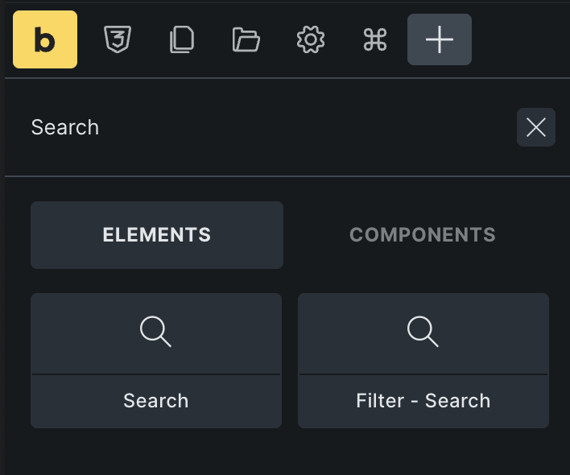The width and height of the screenshot is (570, 475).
Task: Click the yellow Bricks logo button
Action: click(45, 39)
